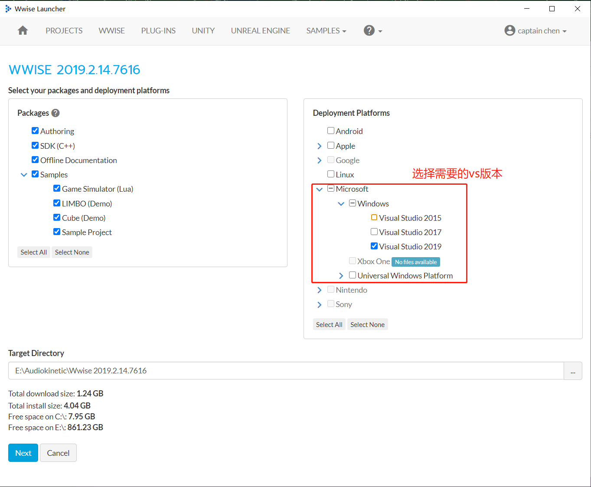The image size is (591, 487).
Task: Click Select None under Deployment Platforms
Action: pyautogui.click(x=368, y=324)
